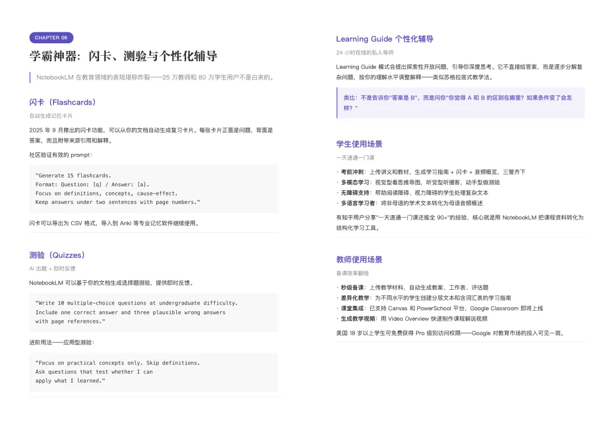Select the 闪卡（Flashcards）section heading

63,102
